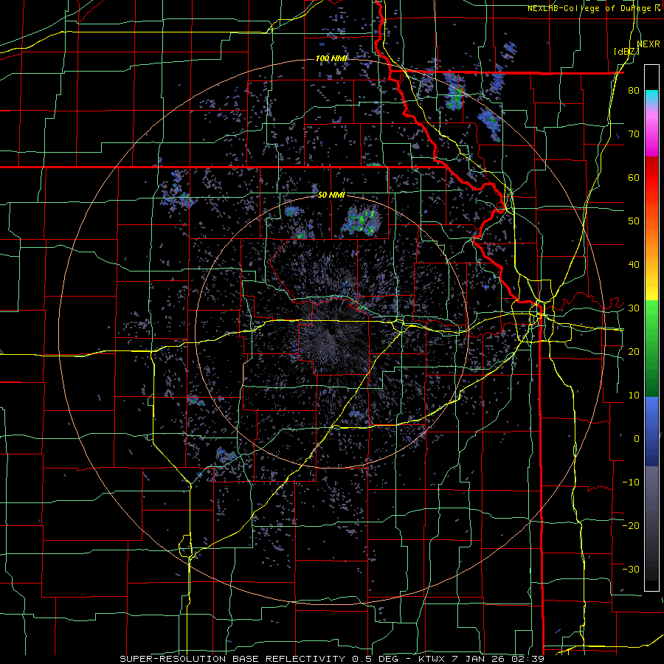Click the 60 value on the dBZ scale
664x664 pixels.
click(x=634, y=177)
